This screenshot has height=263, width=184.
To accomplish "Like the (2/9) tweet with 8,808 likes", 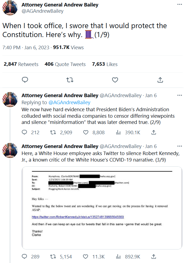I will tap(86, 132).
